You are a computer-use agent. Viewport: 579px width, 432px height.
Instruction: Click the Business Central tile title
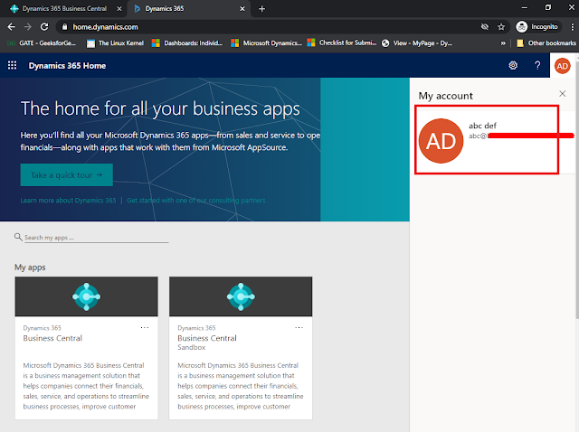click(x=52, y=338)
